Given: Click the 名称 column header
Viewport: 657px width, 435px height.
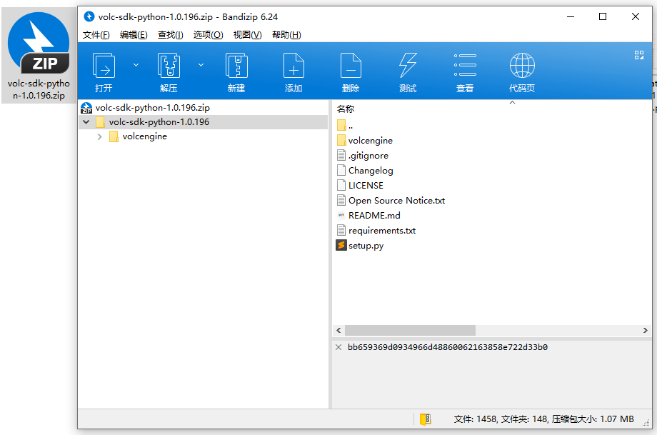Looking at the screenshot, I should (x=346, y=109).
